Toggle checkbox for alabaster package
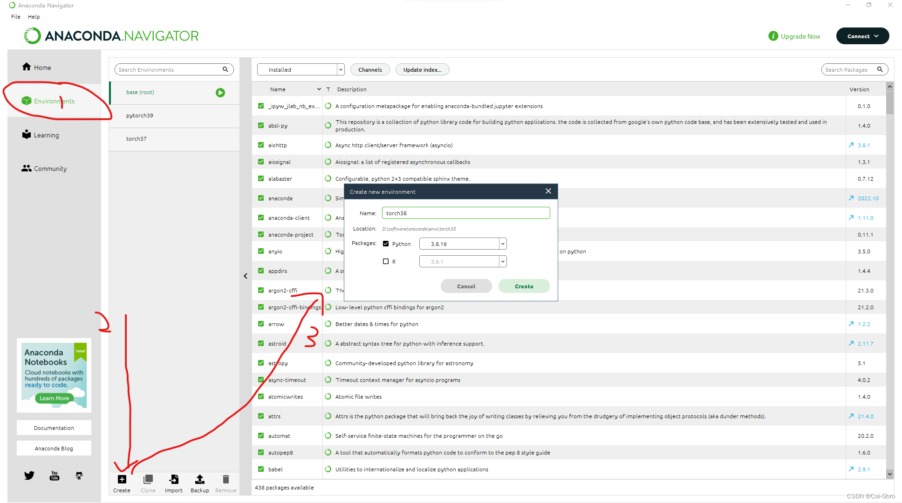This screenshot has height=503, width=902. [261, 178]
